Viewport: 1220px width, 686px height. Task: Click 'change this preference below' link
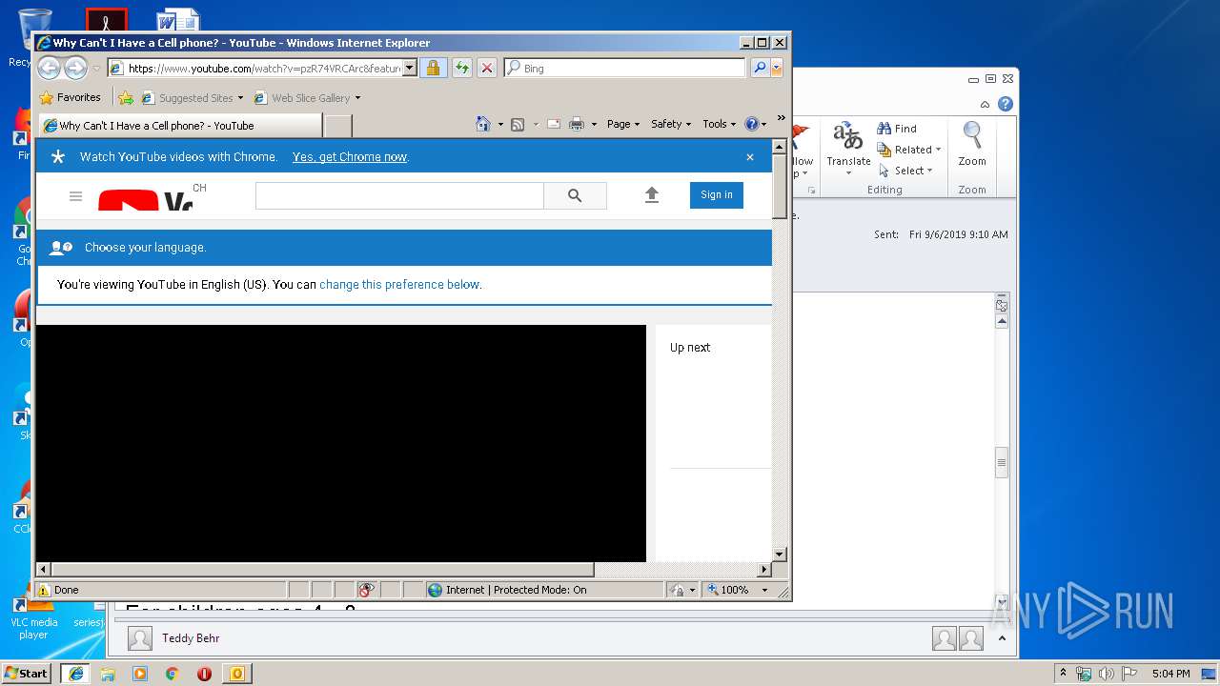pyautogui.click(x=399, y=284)
